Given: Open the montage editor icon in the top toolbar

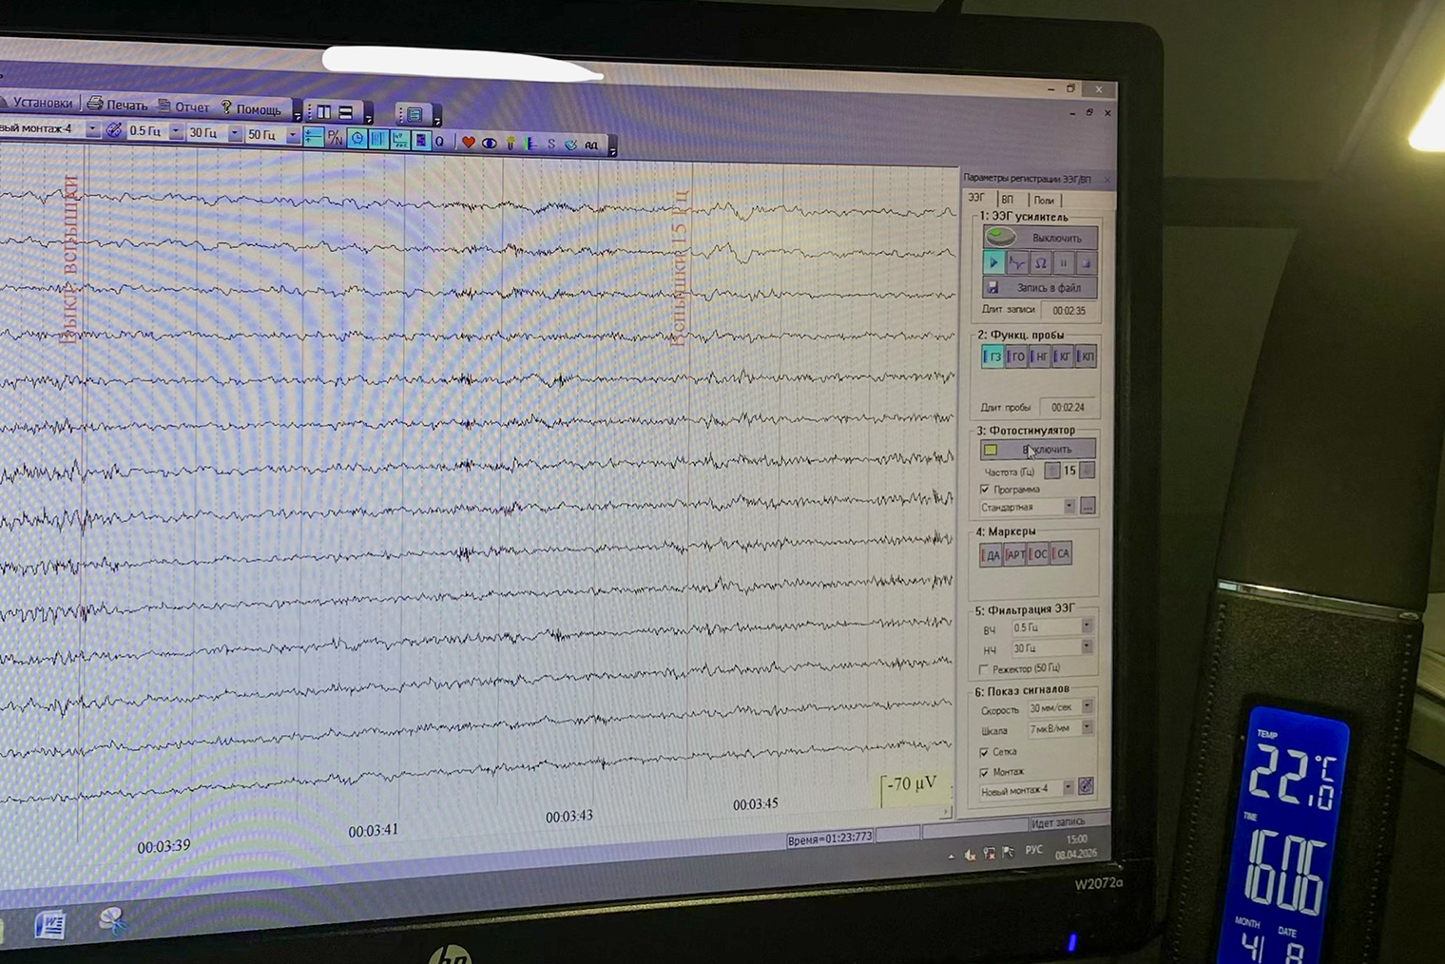Looking at the screenshot, I should [114, 129].
